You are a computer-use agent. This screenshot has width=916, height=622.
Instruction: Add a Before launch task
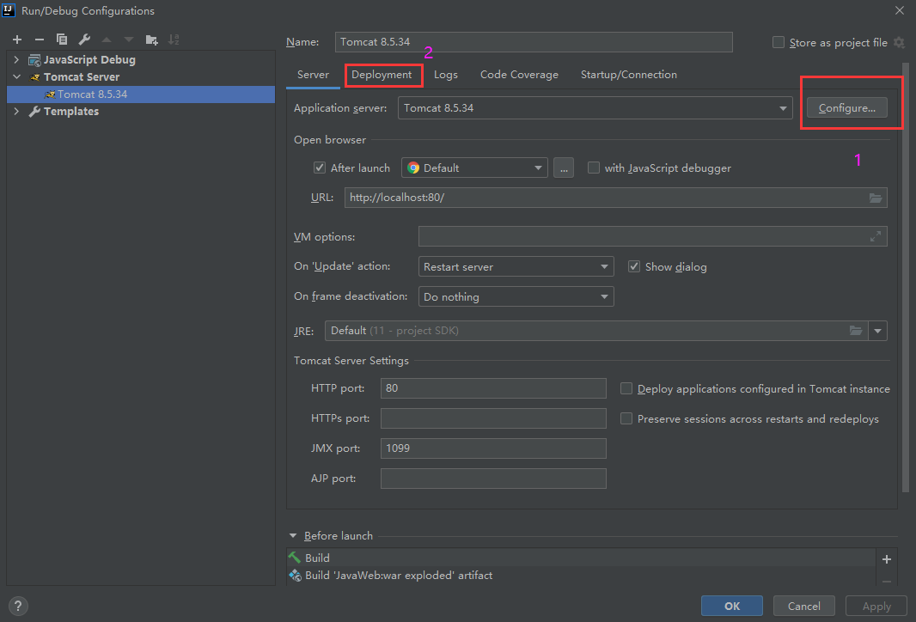point(886,559)
